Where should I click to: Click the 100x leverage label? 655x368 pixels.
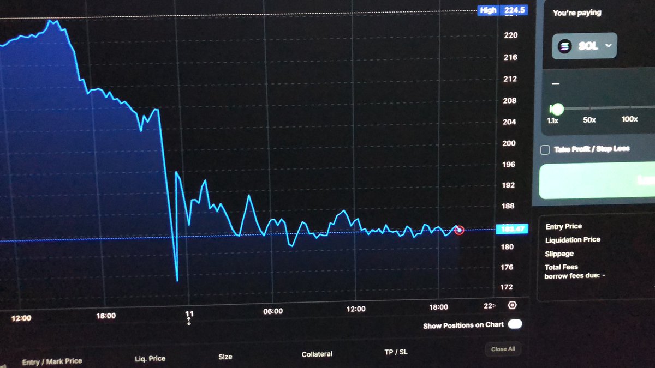[x=629, y=119]
